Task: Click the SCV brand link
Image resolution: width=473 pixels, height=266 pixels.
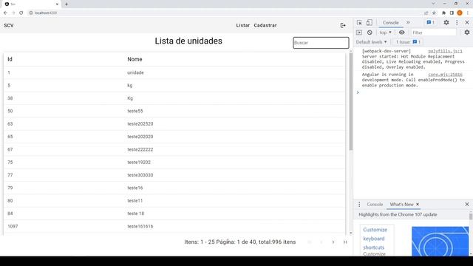Action: tap(9, 25)
